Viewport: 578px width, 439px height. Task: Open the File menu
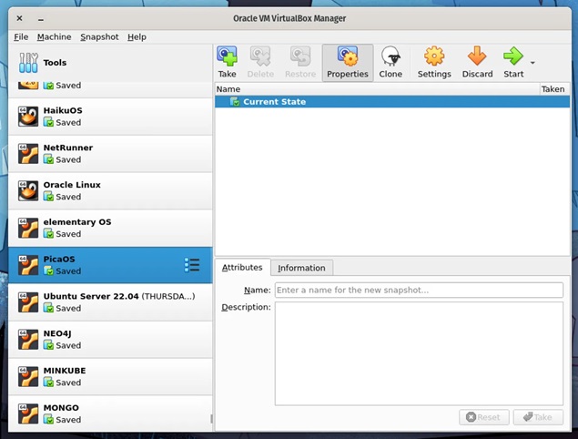[x=21, y=37]
